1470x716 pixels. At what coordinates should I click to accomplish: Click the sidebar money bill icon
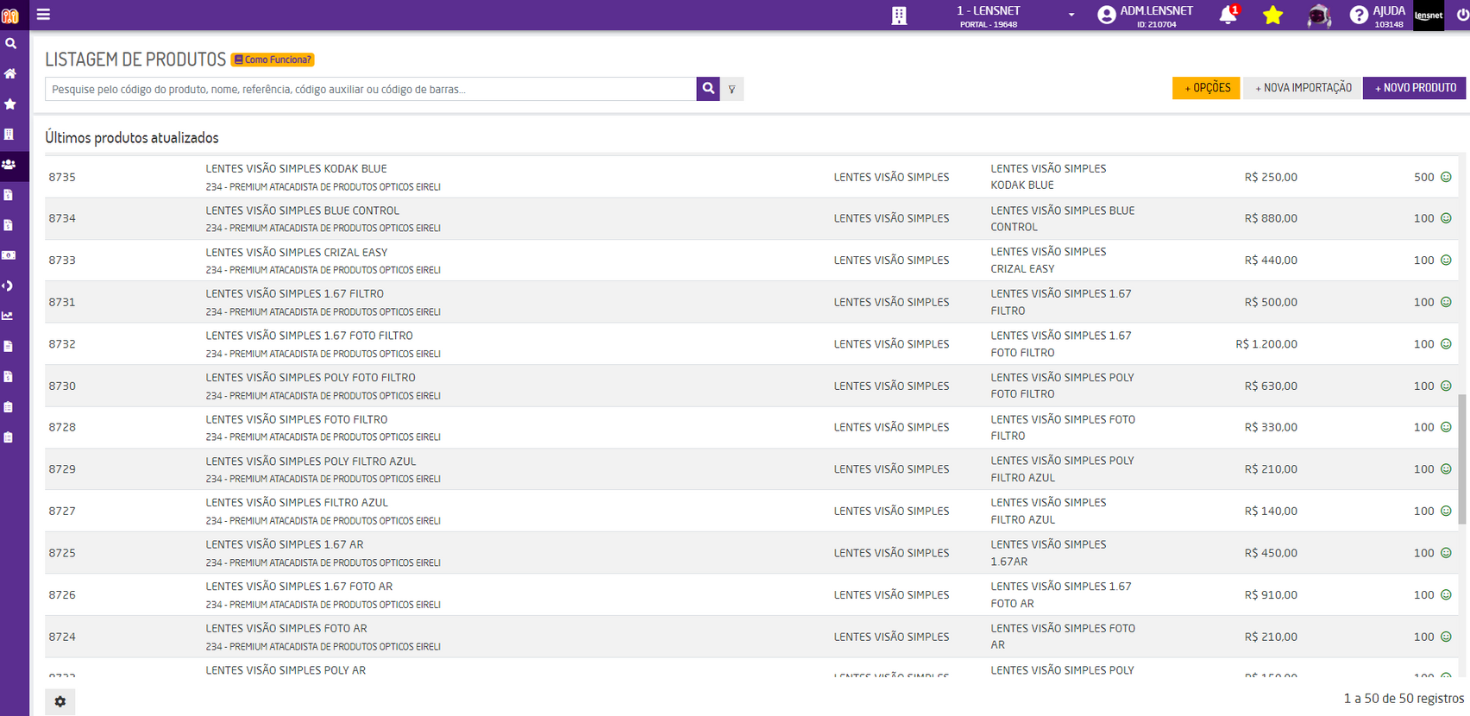[9, 255]
